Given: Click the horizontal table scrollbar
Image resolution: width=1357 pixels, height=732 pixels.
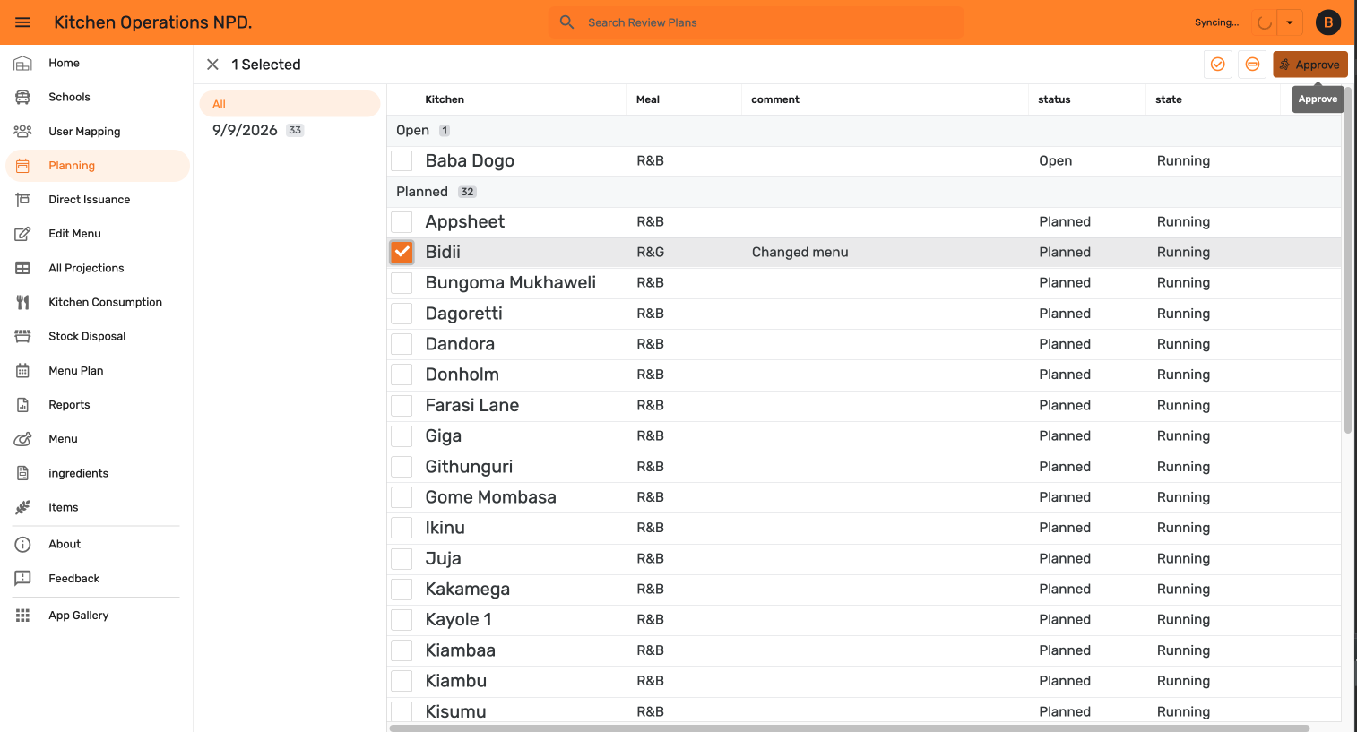Looking at the screenshot, I should pyautogui.click(x=849, y=728).
